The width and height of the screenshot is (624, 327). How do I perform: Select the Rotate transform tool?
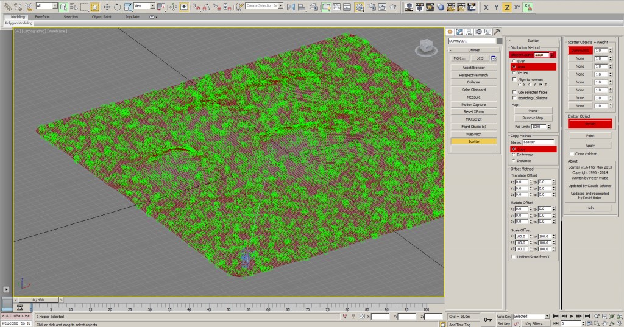tap(117, 7)
